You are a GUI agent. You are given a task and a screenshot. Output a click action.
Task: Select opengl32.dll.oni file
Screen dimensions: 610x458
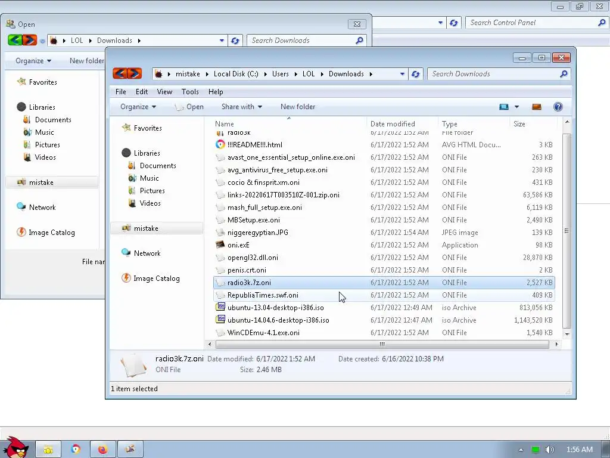coord(384,258)
